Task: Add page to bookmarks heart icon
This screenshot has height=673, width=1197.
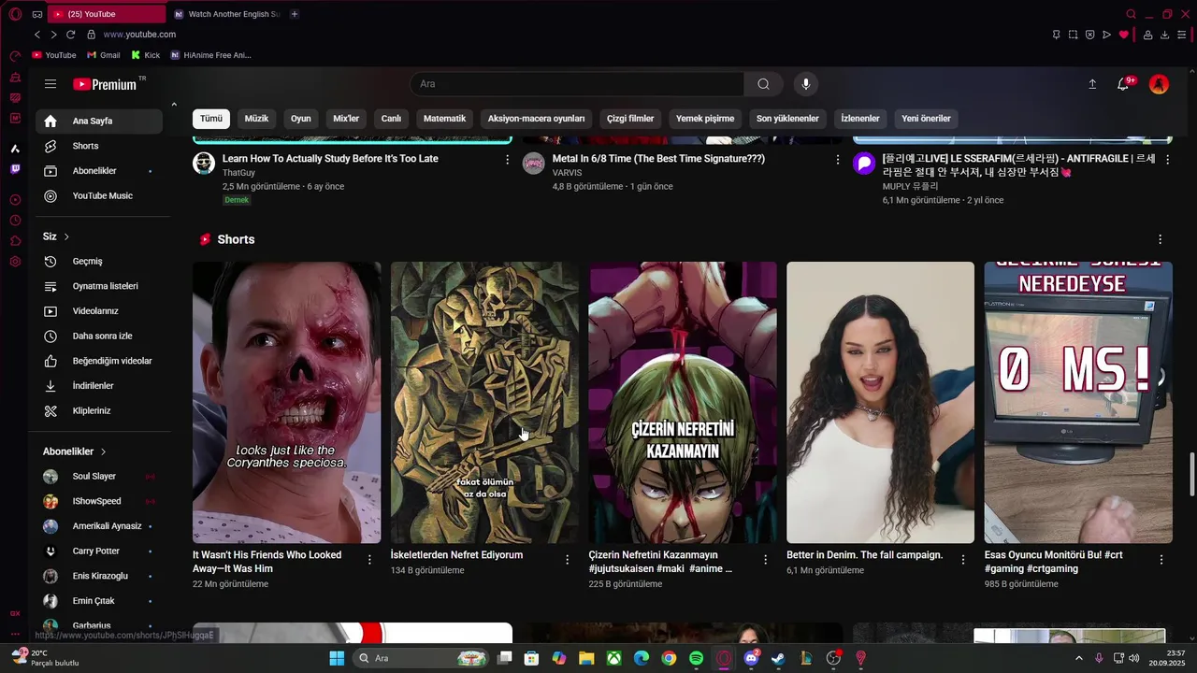Action: click(x=1124, y=35)
